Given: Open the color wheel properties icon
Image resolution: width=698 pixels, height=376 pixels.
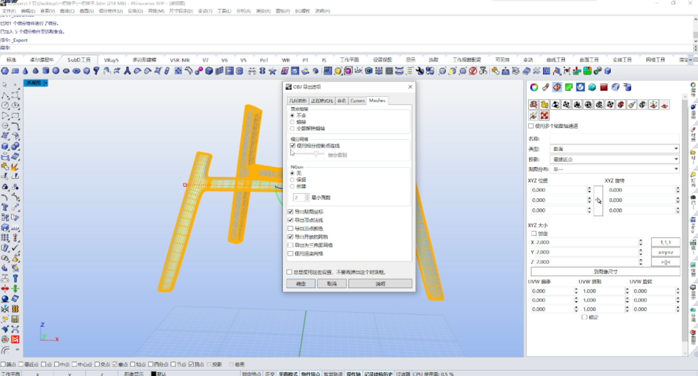Looking at the screenshot, I should (x=534, y=87).
